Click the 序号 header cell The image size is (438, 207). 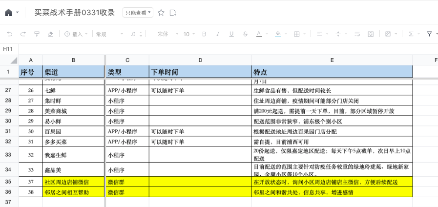[x=31, y=72]
